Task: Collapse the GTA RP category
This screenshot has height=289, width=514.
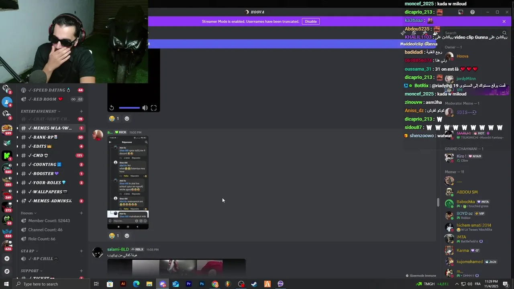Action: tap(29, 251)
